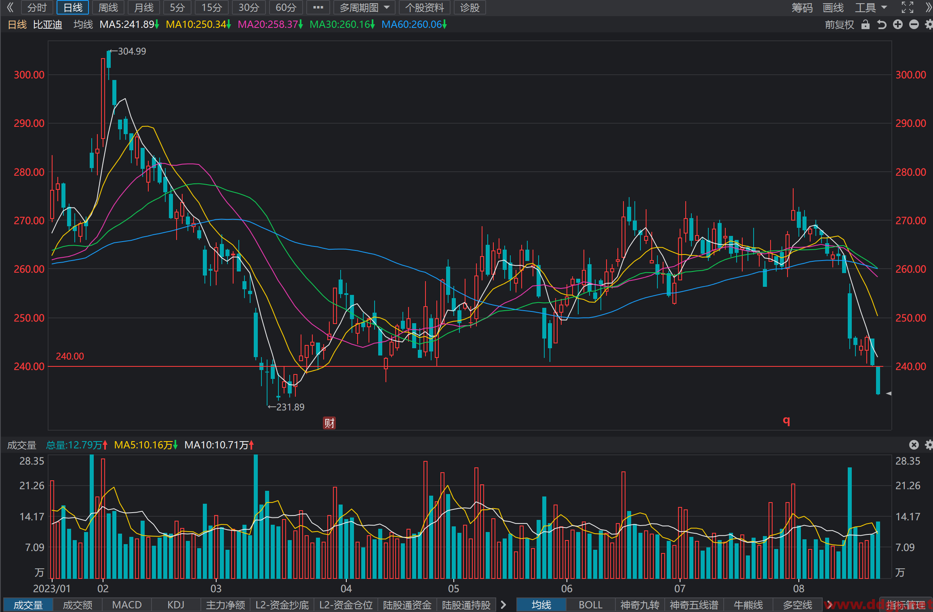Switch to L2-资金仓位 indicator tab

click(x=346, y=605)
